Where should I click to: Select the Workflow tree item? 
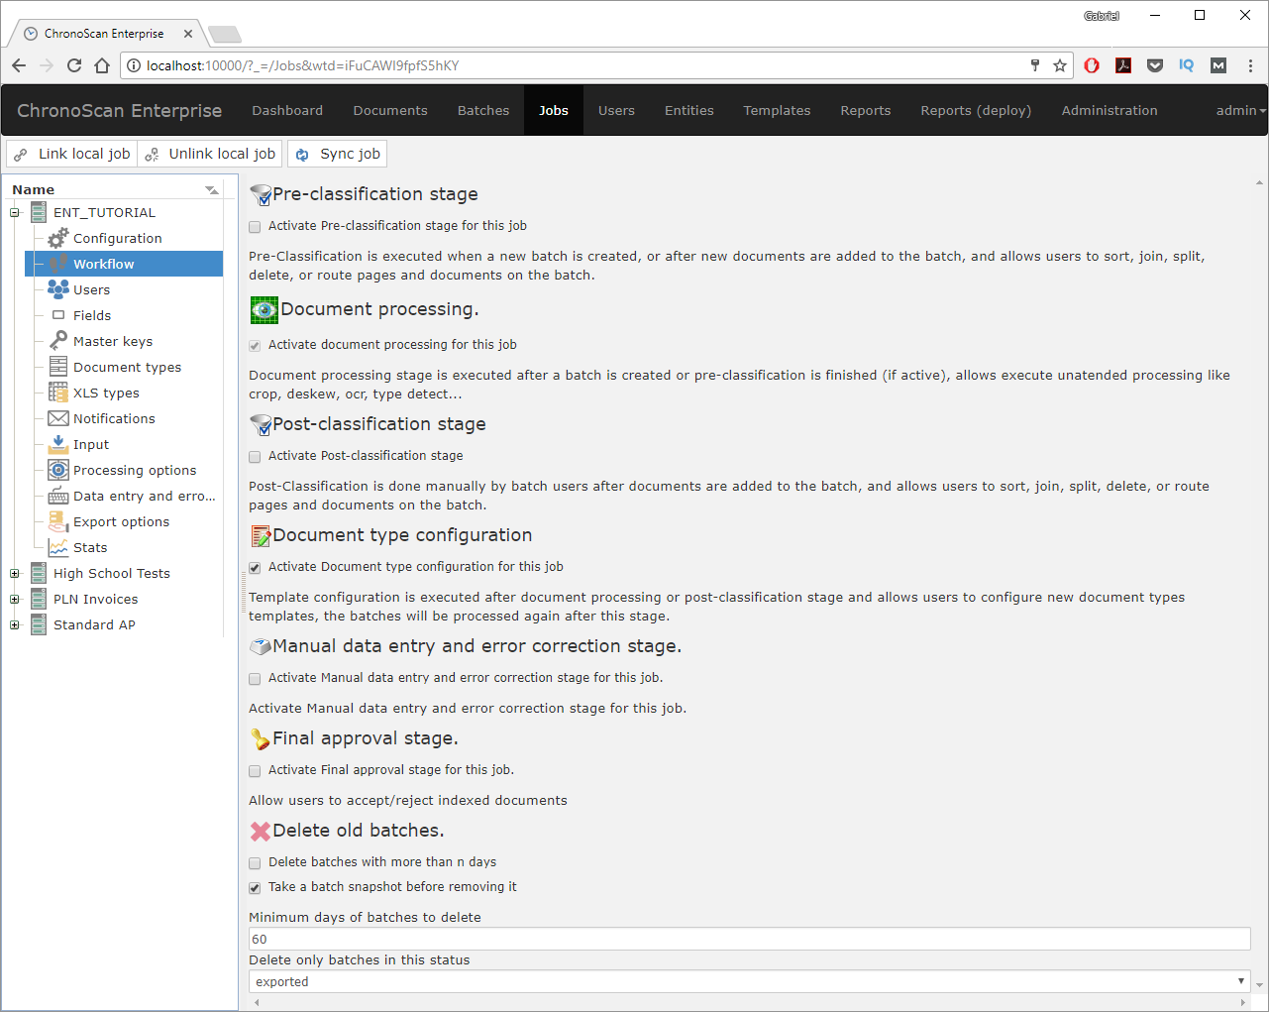point(124,264)
